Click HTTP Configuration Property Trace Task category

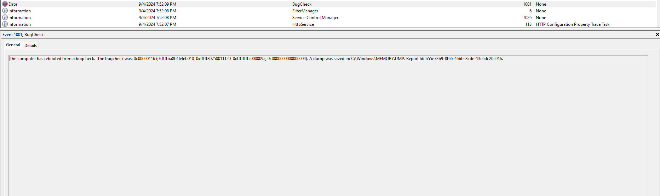[x=573, y=24]
